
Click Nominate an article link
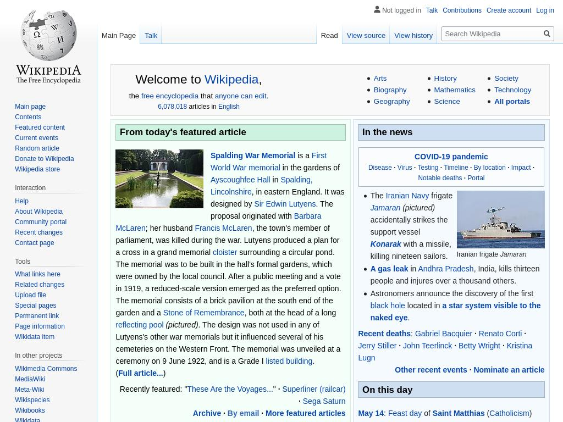tap(509, 370)
